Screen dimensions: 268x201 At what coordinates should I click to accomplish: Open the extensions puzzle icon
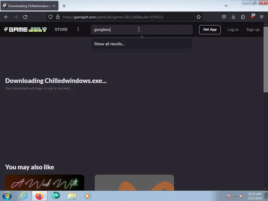click(x=243, y=17)
